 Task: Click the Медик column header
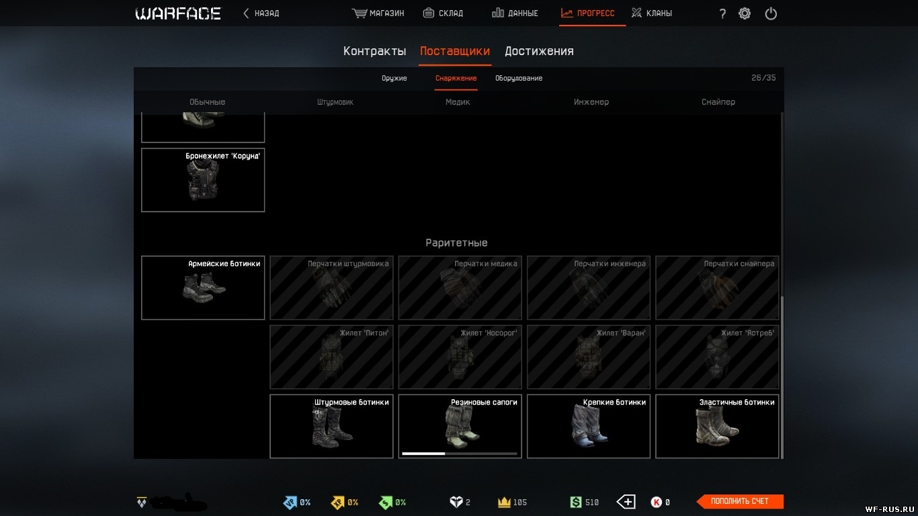click(x=458, y=102)
